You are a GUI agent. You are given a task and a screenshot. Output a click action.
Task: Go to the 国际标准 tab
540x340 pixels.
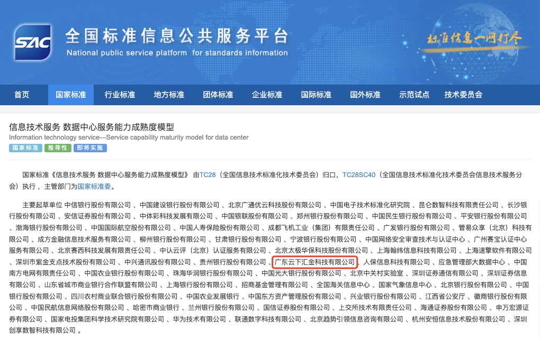pos(316,95)
